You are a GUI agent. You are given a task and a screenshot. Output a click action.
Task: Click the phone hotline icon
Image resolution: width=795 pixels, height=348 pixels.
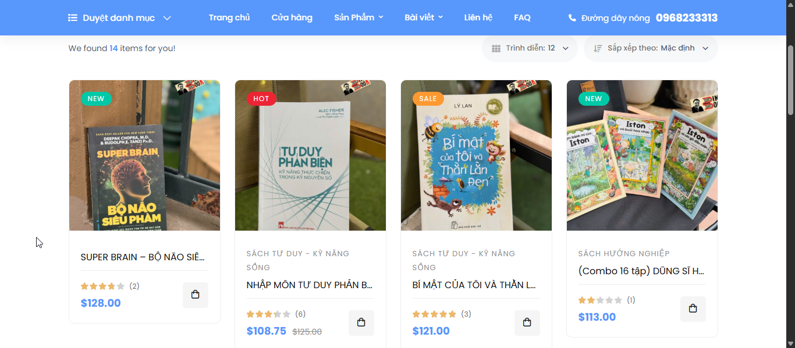(572, 18)
